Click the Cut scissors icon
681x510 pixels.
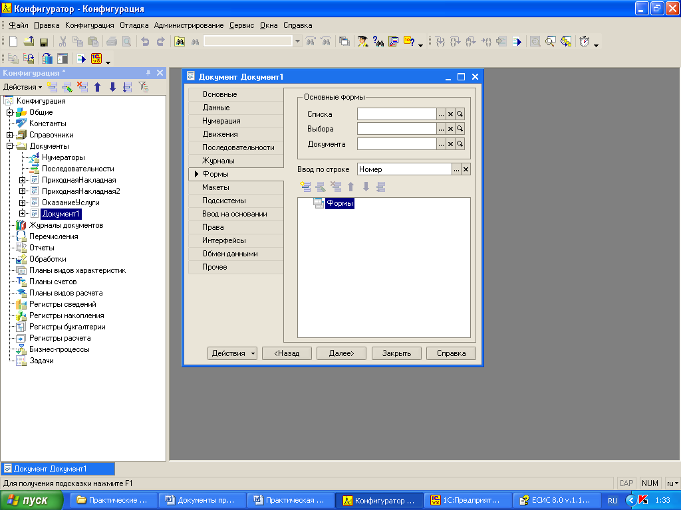point(63,41)
